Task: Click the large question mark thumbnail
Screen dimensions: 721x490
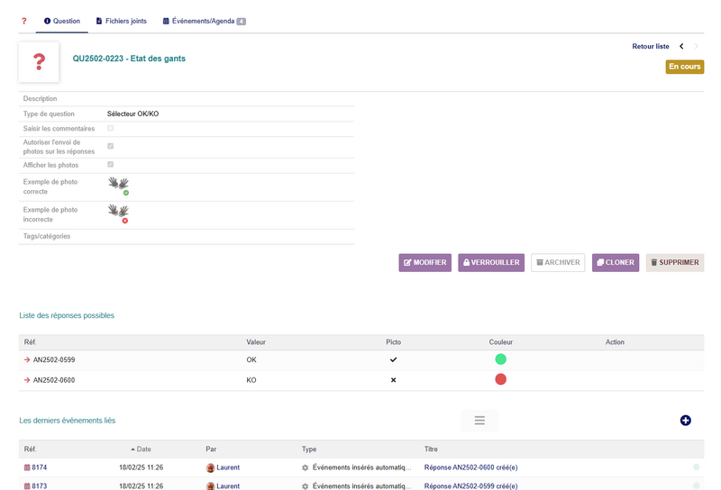Action: pos(39,62)
